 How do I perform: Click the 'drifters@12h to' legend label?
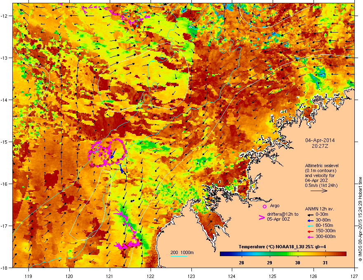pyautogui.click(x=283, y=214)
